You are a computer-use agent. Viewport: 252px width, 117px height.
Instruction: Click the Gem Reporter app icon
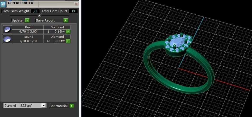[x=3, y=4]
